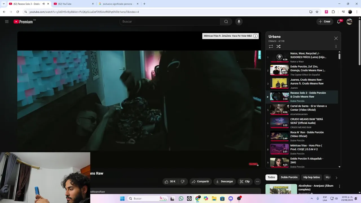Open Urbano playlist options three-dot menu
The width and height of the screenshot is (361, 203).
[336, 47]
